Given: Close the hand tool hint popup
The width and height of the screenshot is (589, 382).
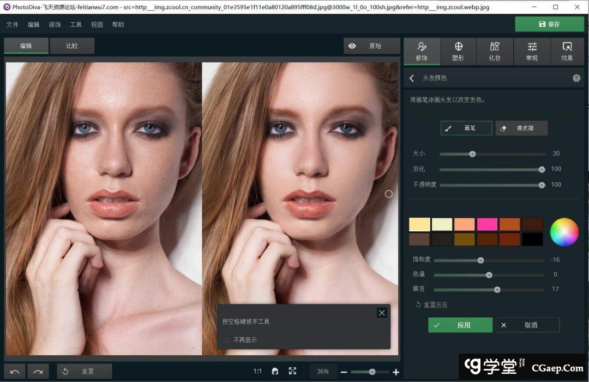Looking at the screenshot, I should coord(382,312).
